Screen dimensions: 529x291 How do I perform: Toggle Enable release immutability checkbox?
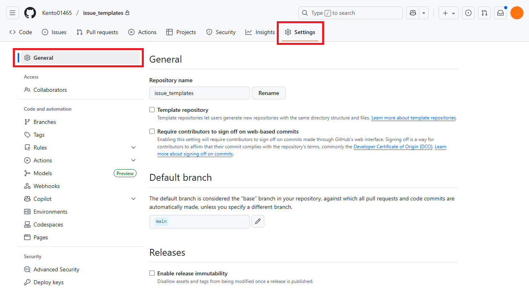point(152,273)
